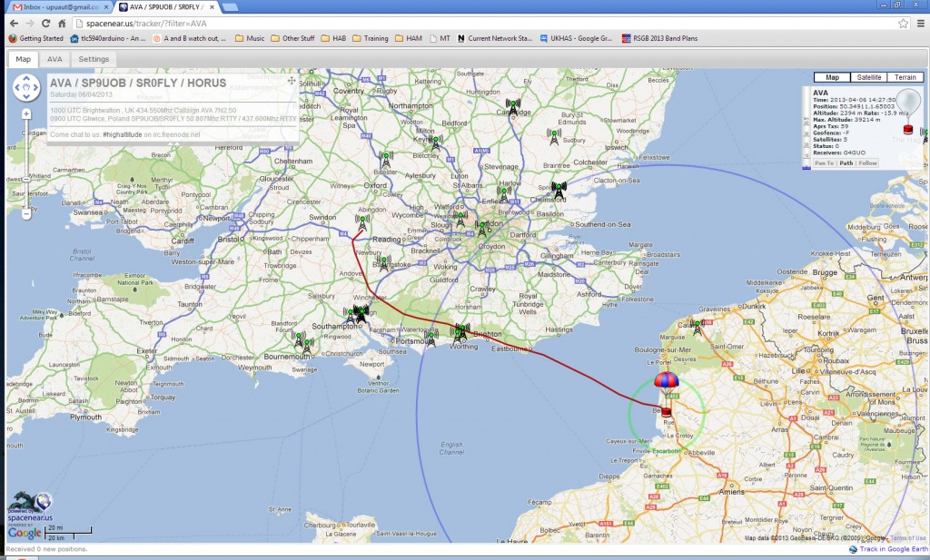Select the receiver icon near Abingdon
930x560 pixels.
click(x=362, y=222)
